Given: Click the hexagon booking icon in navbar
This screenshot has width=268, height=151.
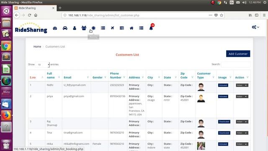Looking at the screenshot, I should click(93, 28).
